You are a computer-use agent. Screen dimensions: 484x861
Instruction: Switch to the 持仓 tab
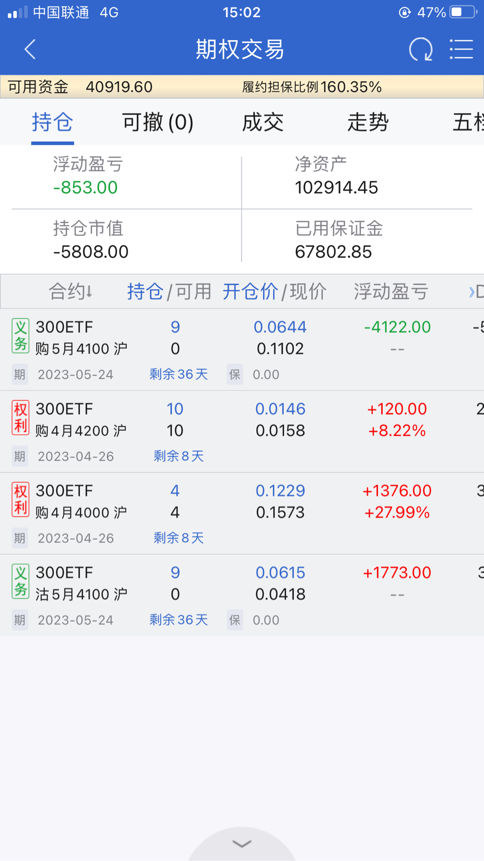pos(52,122)
